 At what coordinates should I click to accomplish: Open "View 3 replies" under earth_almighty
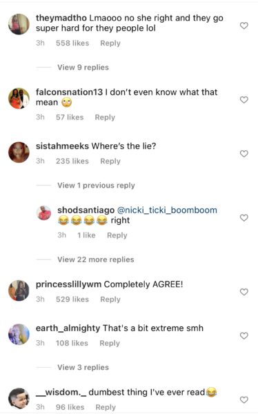click(x=83, y=367)
